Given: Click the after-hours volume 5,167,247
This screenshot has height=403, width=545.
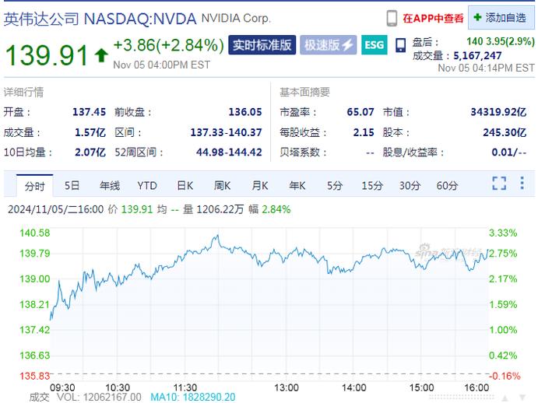Looking at the screenshot, I should coord(477,55).
